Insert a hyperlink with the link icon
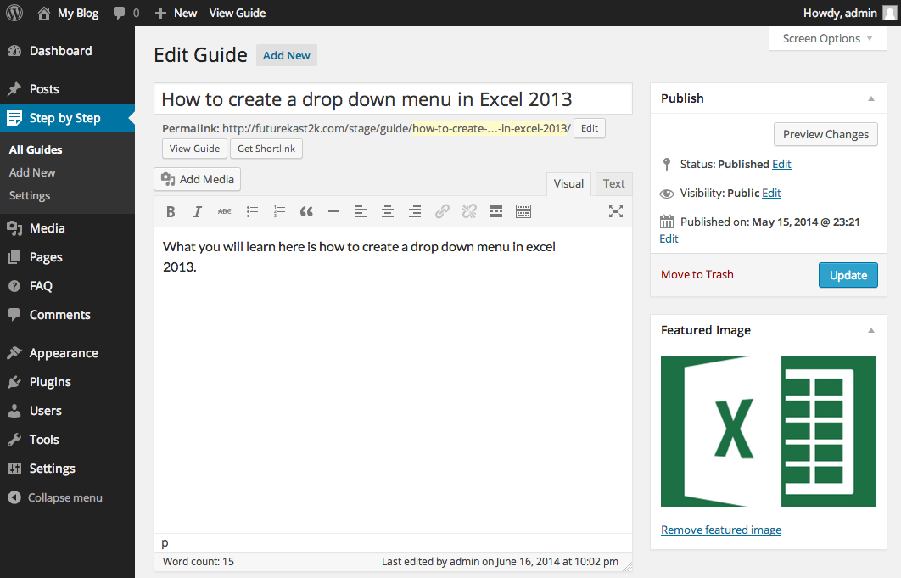 pyautogui.click(x=442, y=211)
